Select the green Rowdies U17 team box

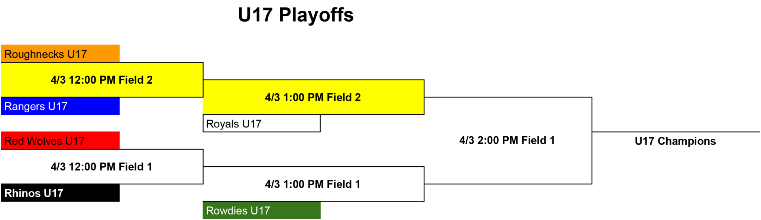coord(262,210)
